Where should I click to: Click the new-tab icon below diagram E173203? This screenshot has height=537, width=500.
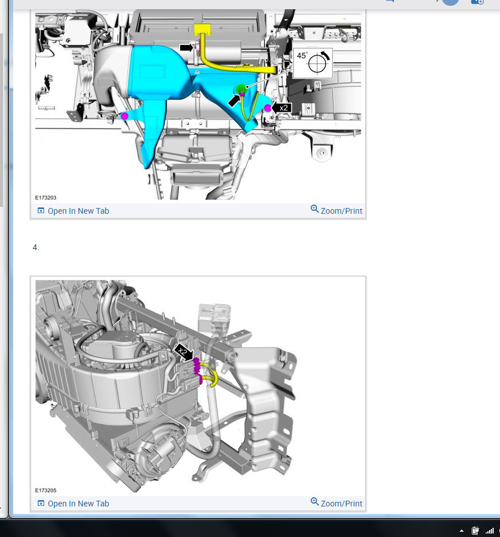[41, 211]
